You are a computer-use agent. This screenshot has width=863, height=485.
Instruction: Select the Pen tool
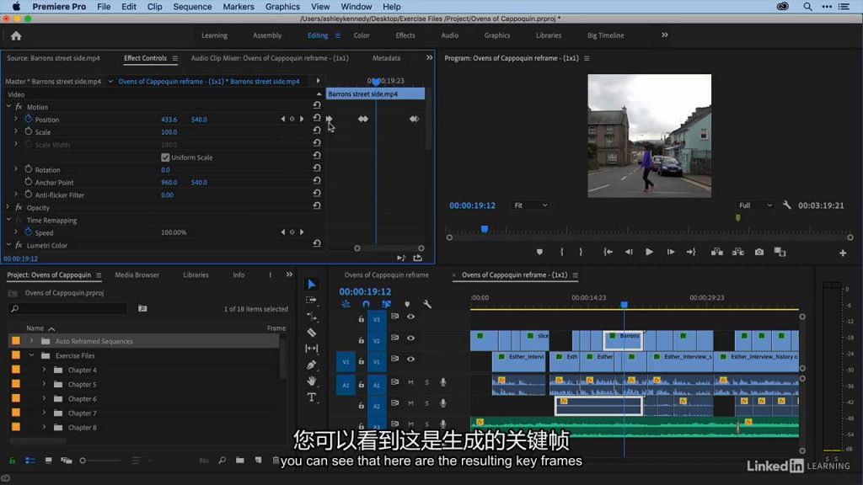pos(312,365)
